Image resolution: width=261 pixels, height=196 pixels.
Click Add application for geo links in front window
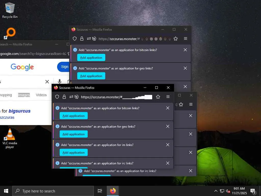(74, 134)
